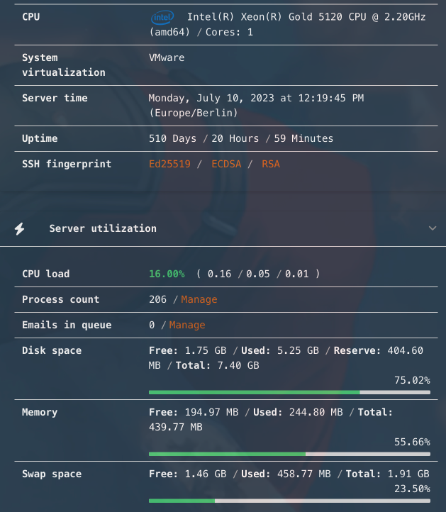Click Manage next to Process count
446x512 pixels.
(x=199, y=299)
